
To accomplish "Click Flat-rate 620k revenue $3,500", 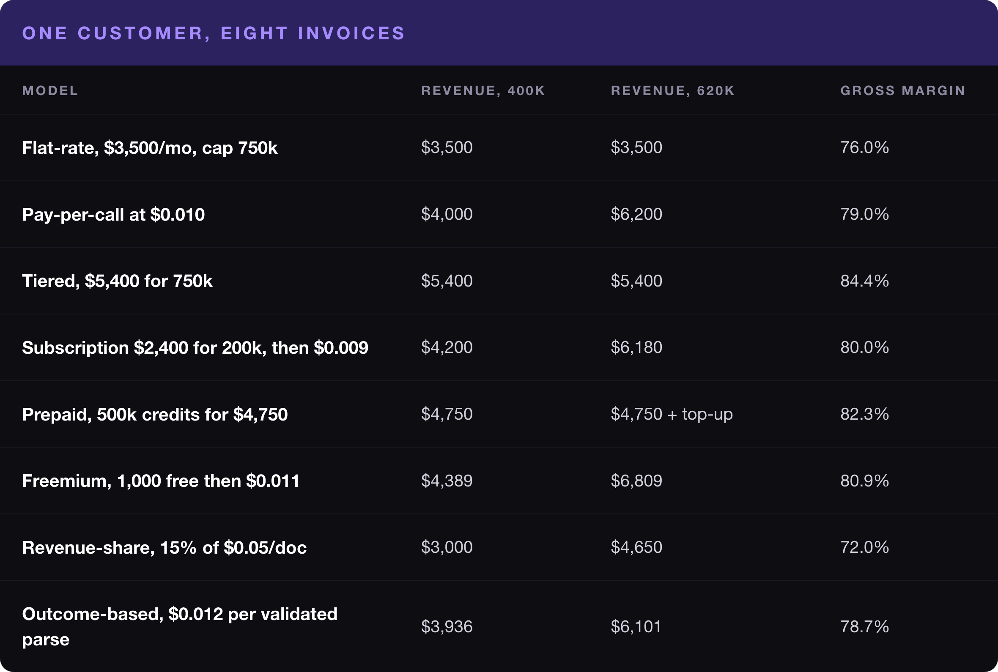I will tap(636, 148).
